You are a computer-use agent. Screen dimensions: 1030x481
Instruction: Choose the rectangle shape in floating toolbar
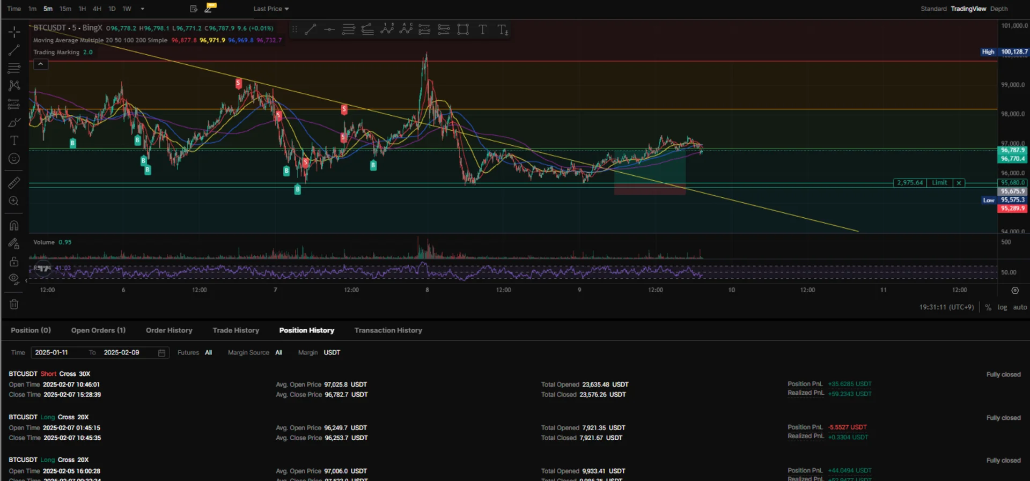(x=463, y=29)
